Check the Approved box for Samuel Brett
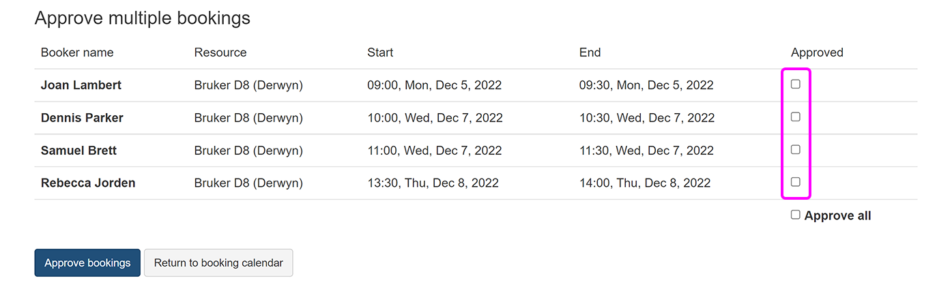 (x=795, y=150)
